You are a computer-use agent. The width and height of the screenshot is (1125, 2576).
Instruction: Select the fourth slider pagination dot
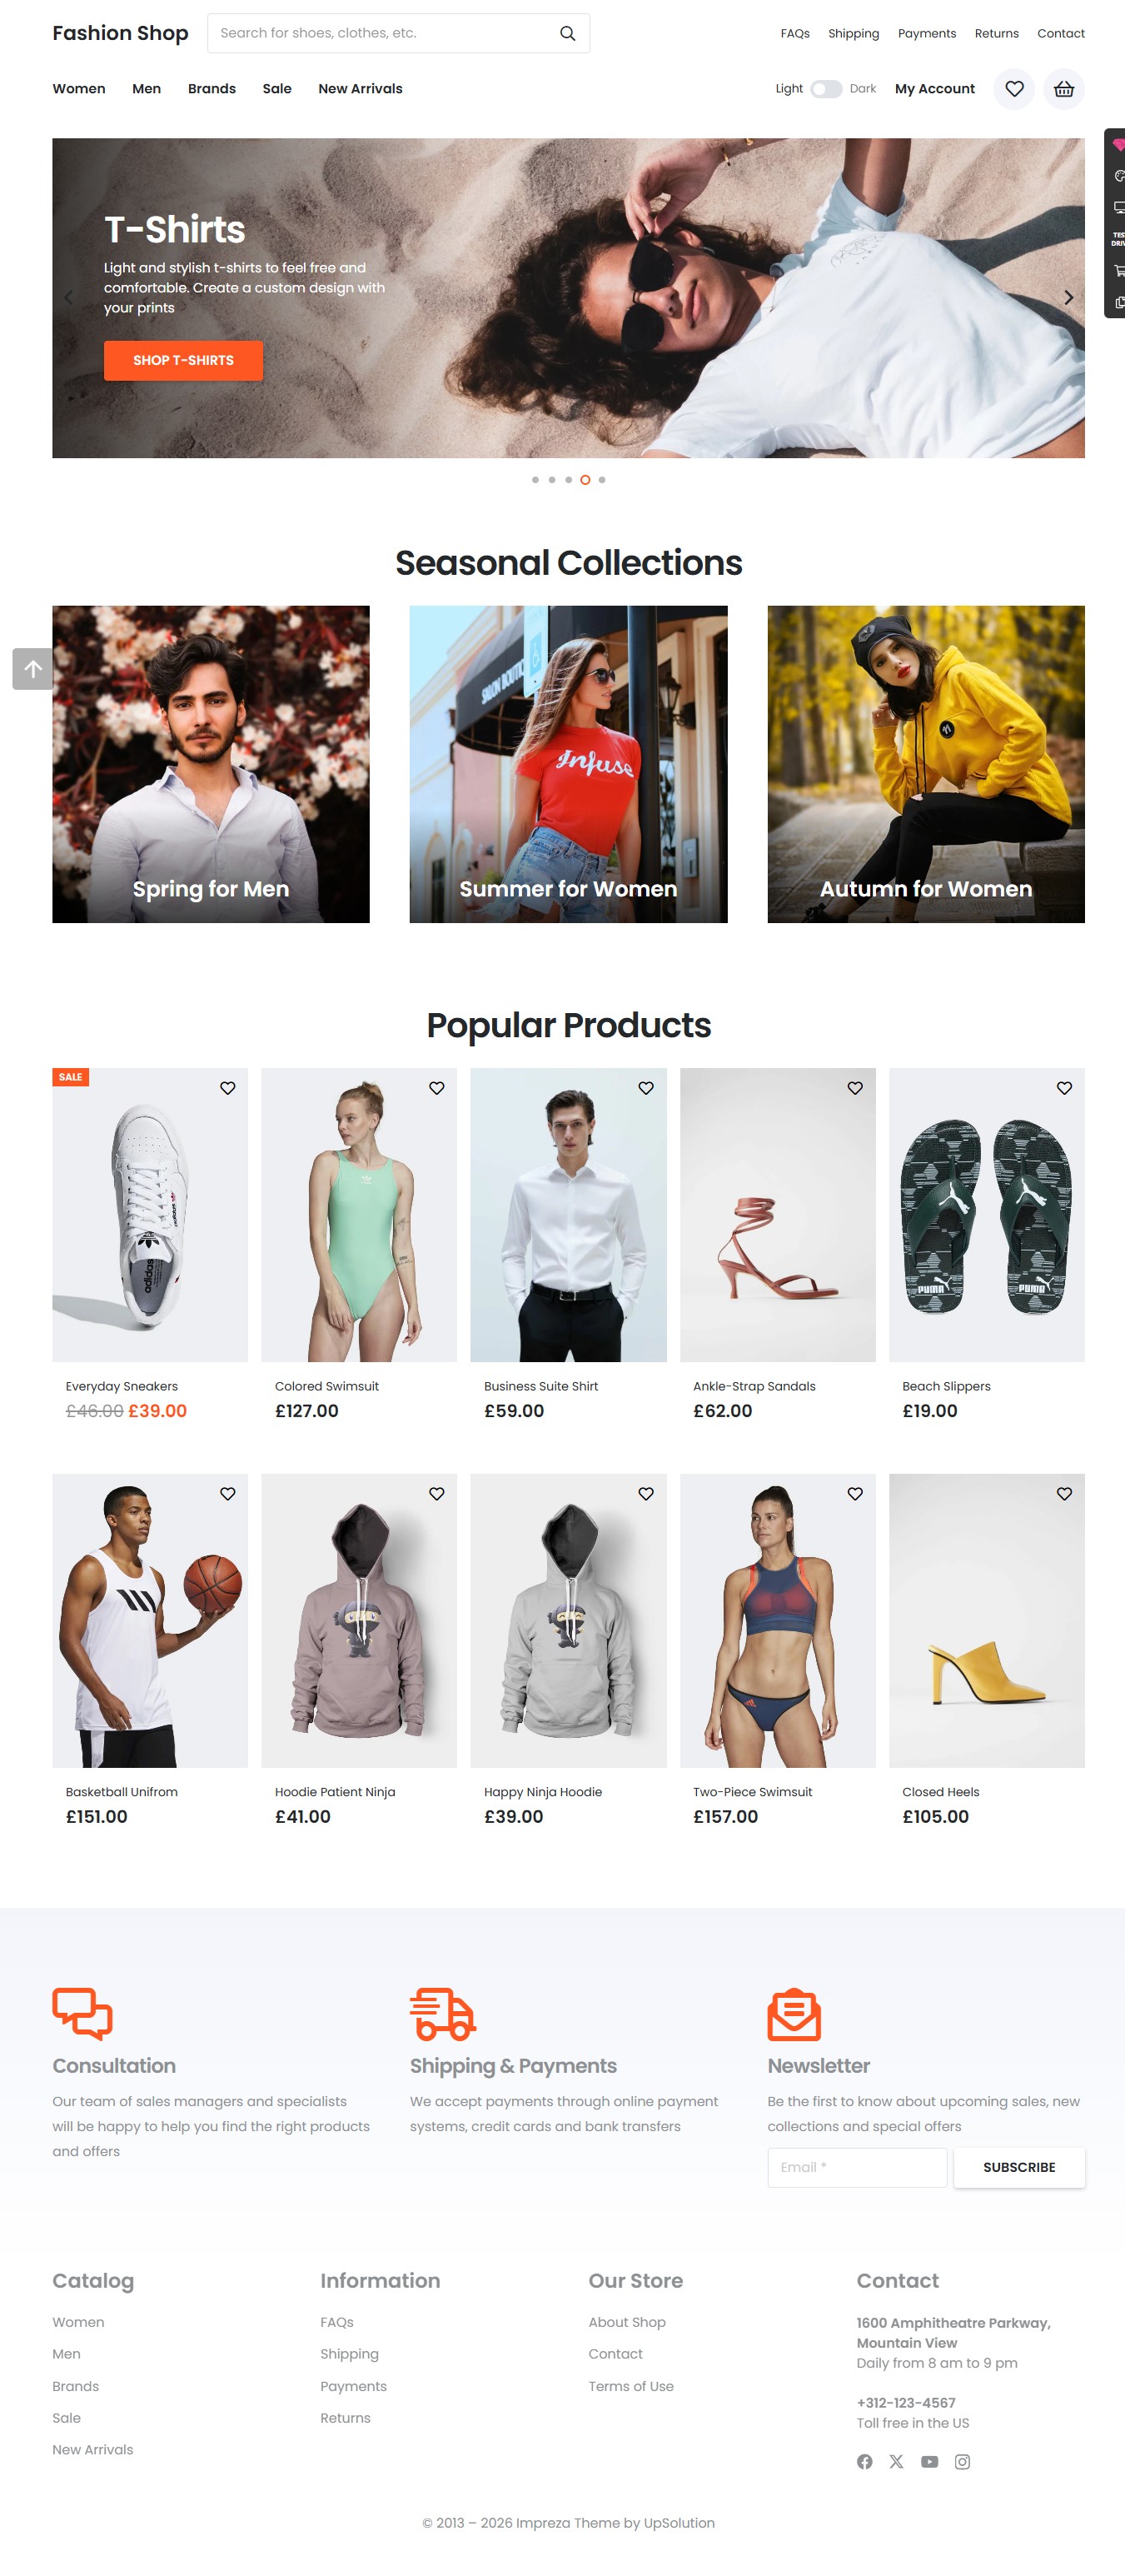point(585,480)
